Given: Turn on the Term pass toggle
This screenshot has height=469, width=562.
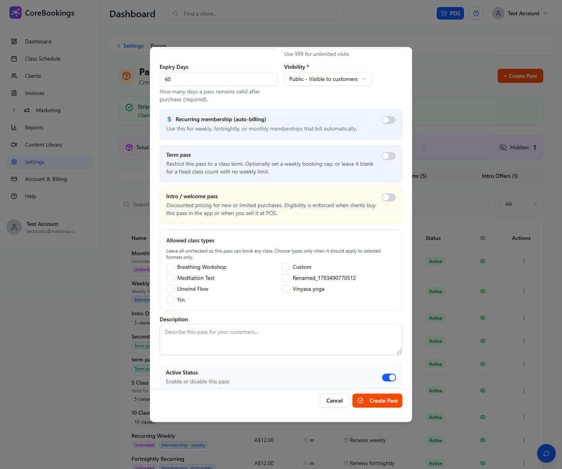Looking at the screenshot, I should coord(389,156).
